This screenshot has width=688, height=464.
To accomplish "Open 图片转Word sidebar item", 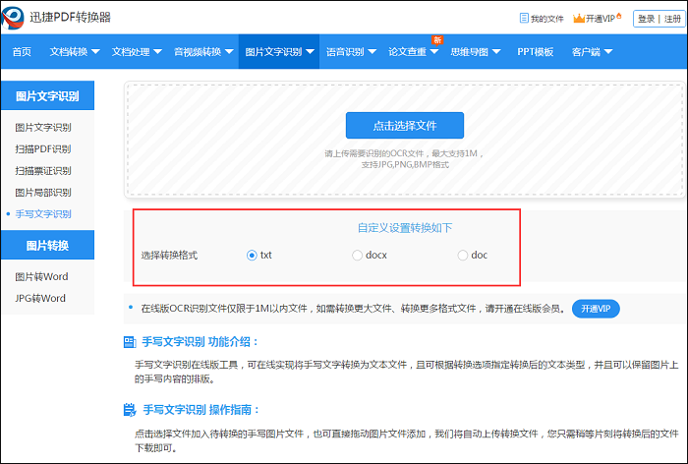I will 41,276.
